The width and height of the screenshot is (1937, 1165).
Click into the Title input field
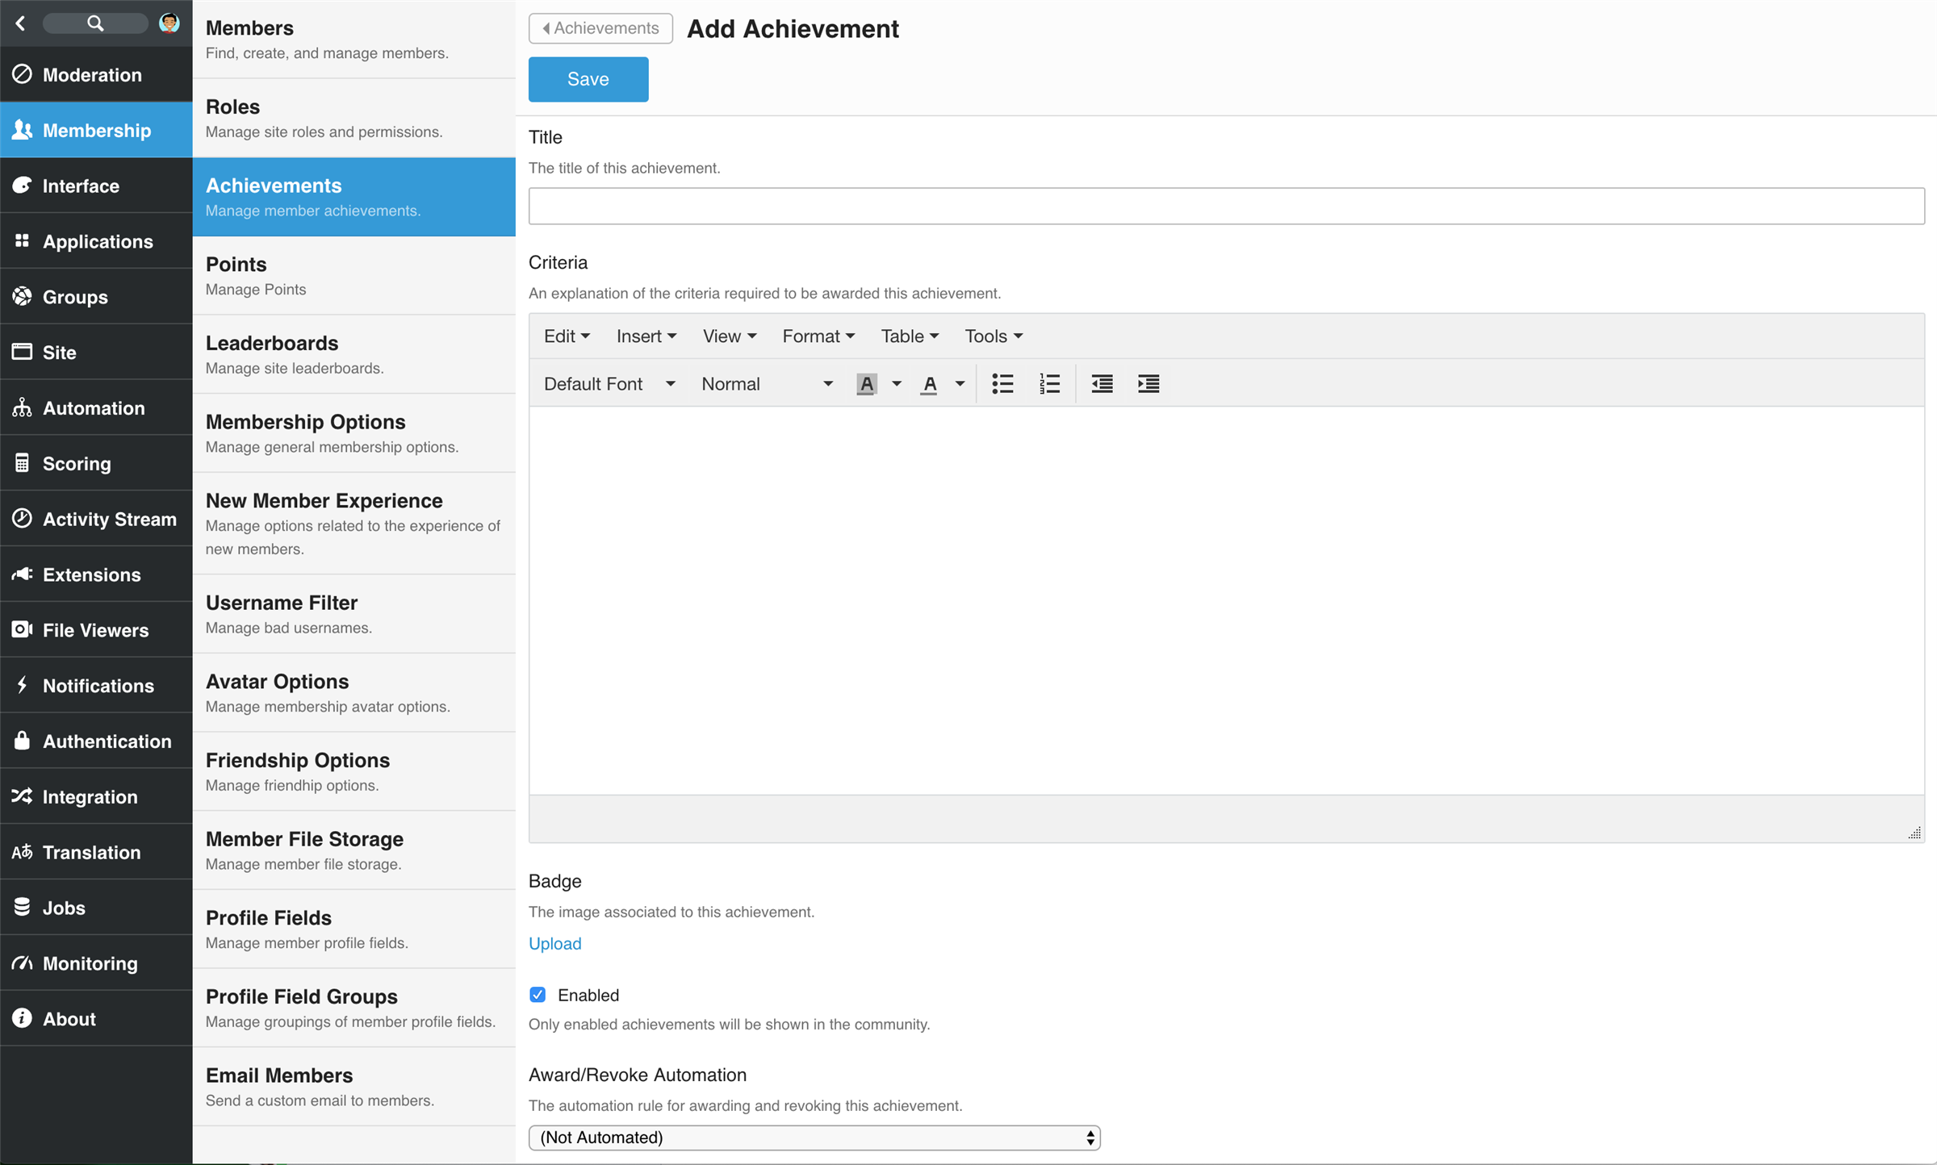[x=1226, y=207]
